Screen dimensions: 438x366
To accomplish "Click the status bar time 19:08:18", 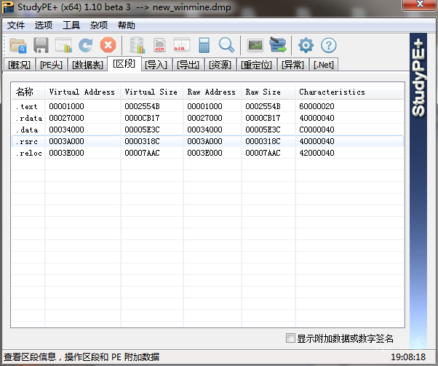I will click(x=408, y=357).
